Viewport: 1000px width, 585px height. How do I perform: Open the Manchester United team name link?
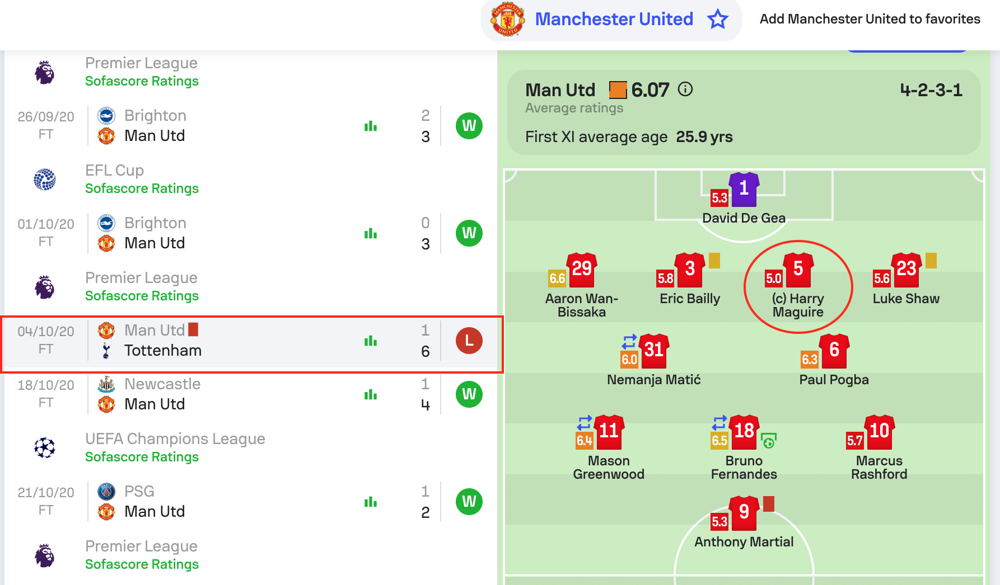pyautogui.click(x=614, y=19)
